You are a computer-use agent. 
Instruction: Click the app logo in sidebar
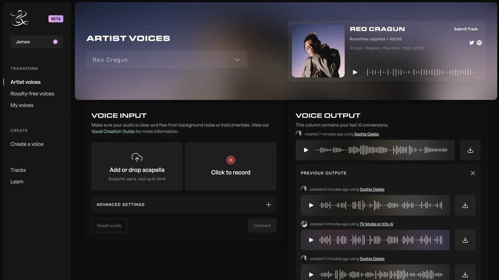tap(19, 18)
